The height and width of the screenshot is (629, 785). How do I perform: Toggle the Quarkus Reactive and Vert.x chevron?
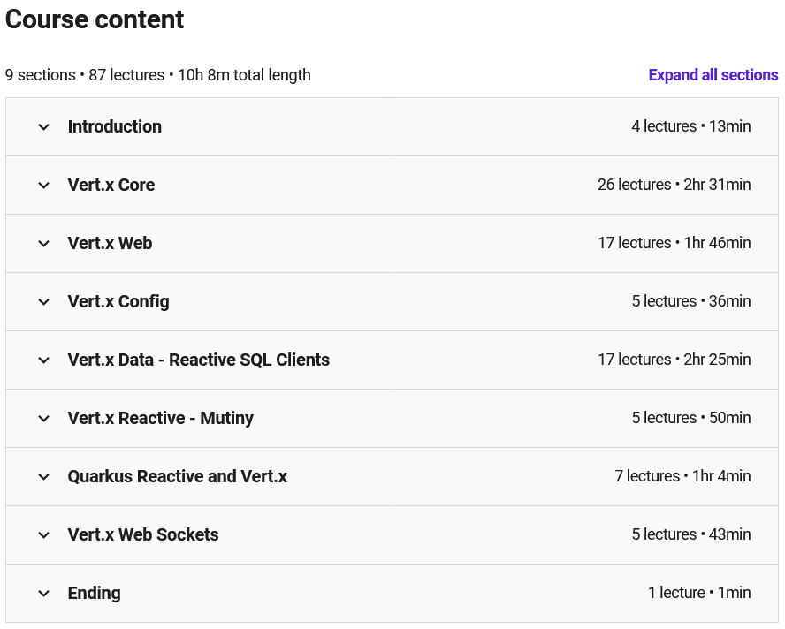(x=44, y=477)
